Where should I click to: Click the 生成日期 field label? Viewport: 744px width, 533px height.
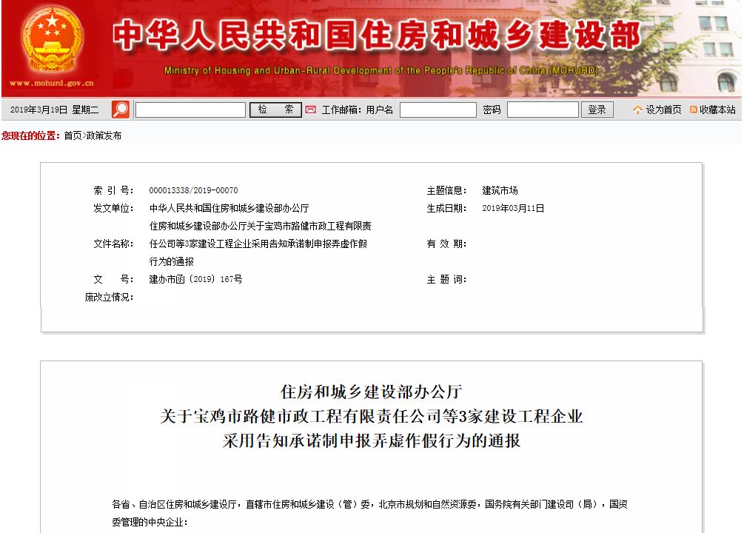pos(446,208)
